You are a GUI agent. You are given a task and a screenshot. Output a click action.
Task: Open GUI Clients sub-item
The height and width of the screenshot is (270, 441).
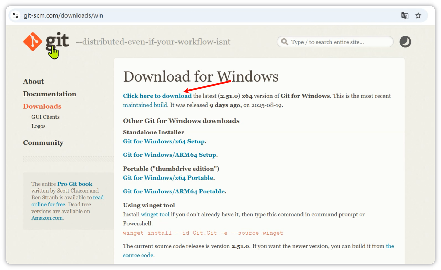pyautogui.click(x=45, y=117)
